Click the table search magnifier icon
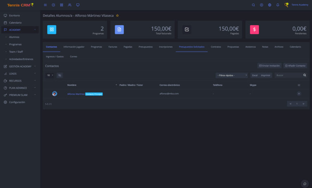 tap(305, 75)
